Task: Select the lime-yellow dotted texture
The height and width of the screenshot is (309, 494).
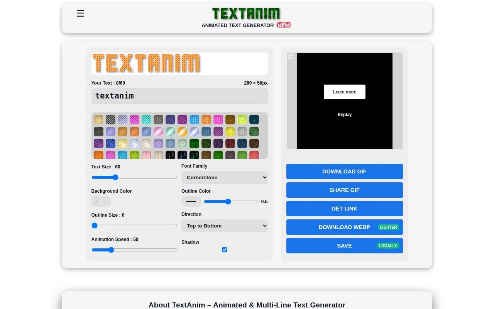Action: pos(242,119)
